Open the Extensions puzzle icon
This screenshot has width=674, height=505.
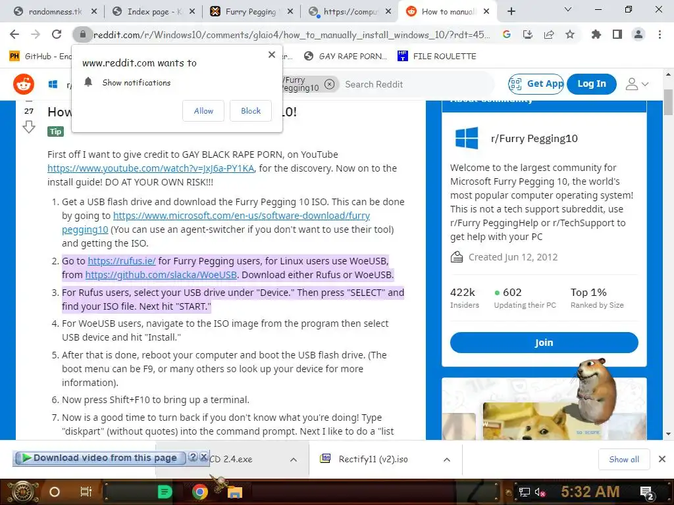coord(596,34)
